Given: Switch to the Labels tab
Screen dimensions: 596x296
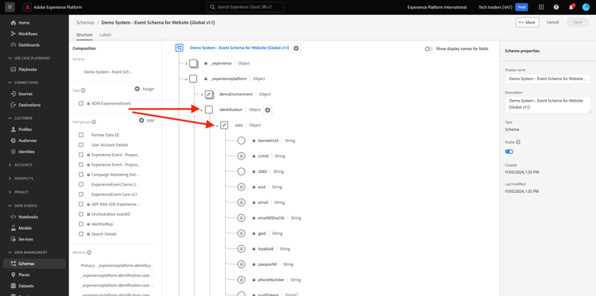Looking at the screenshot, I should tap(106, 35).
